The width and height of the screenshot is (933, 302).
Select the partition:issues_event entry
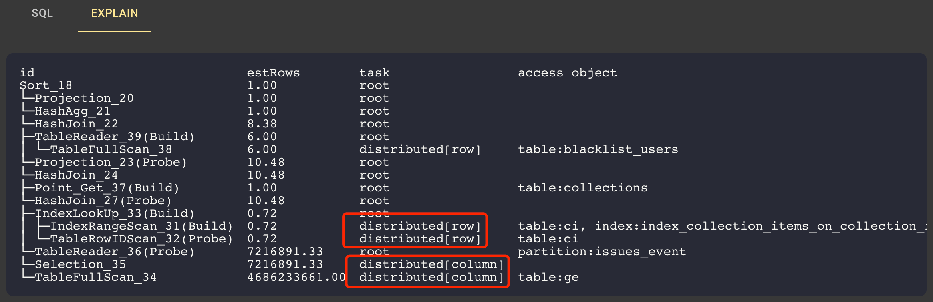[x=601, y=251]
